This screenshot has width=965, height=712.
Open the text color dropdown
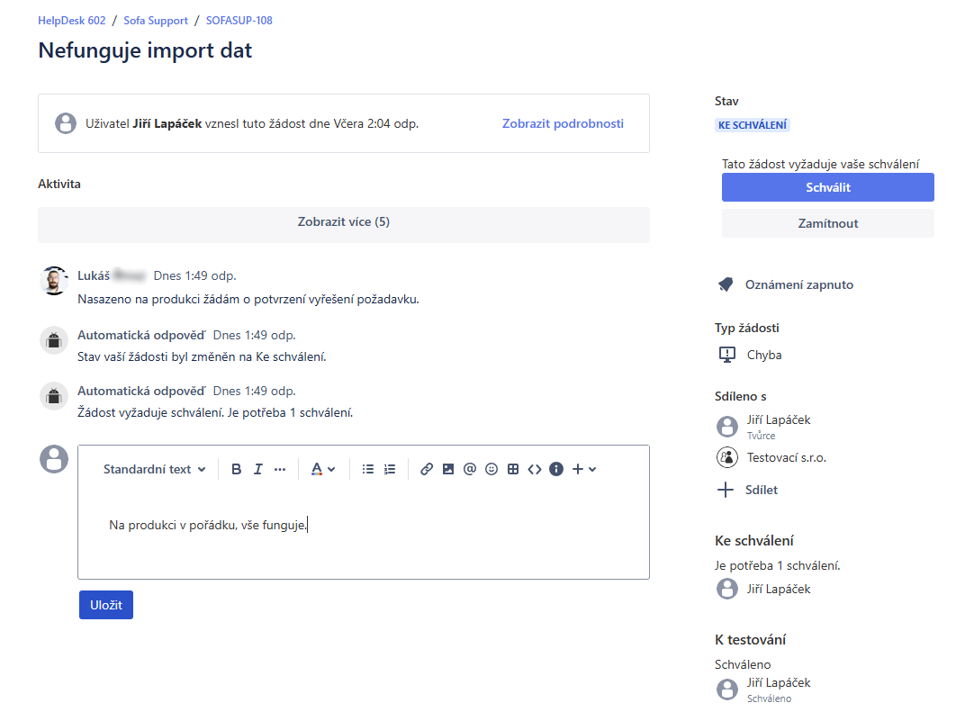pyautogui.click(x=323, y=469)
